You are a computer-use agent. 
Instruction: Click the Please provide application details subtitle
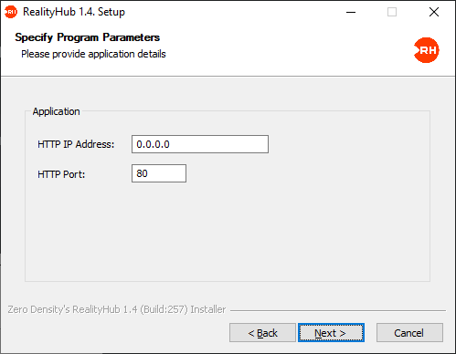coord(93,54)
